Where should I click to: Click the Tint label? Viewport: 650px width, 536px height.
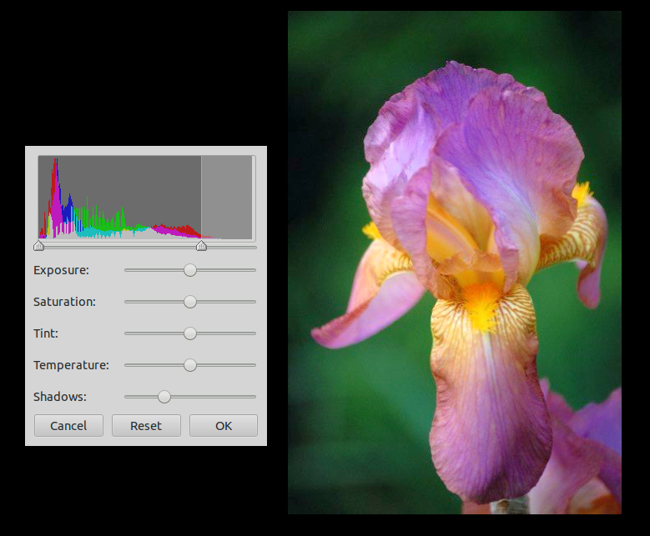click(46, 333)
